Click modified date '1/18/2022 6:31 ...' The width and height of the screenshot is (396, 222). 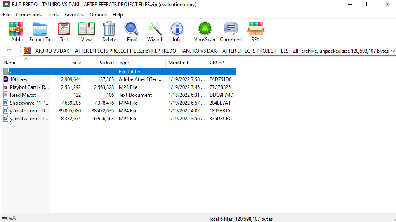pos(186,95)
